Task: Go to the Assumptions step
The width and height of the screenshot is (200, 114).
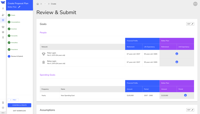Action: pyautogui.click(x=16, y=22)
